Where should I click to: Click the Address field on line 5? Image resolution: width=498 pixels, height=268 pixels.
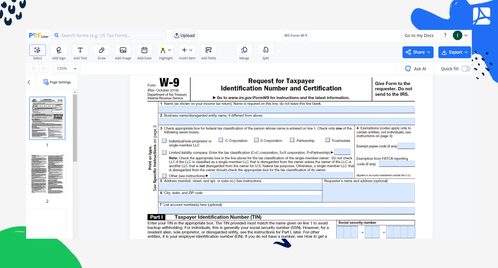(x=240, y=187)
